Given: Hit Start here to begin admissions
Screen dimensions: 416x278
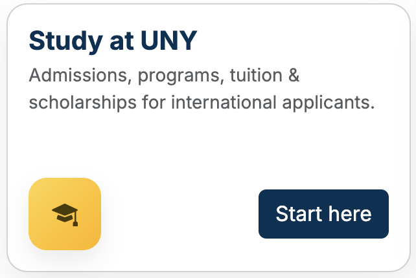Looking at the screenshot, I should [323, 214].
